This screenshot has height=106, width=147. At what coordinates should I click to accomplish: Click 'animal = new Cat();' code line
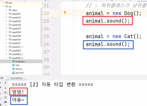point(114,37)
